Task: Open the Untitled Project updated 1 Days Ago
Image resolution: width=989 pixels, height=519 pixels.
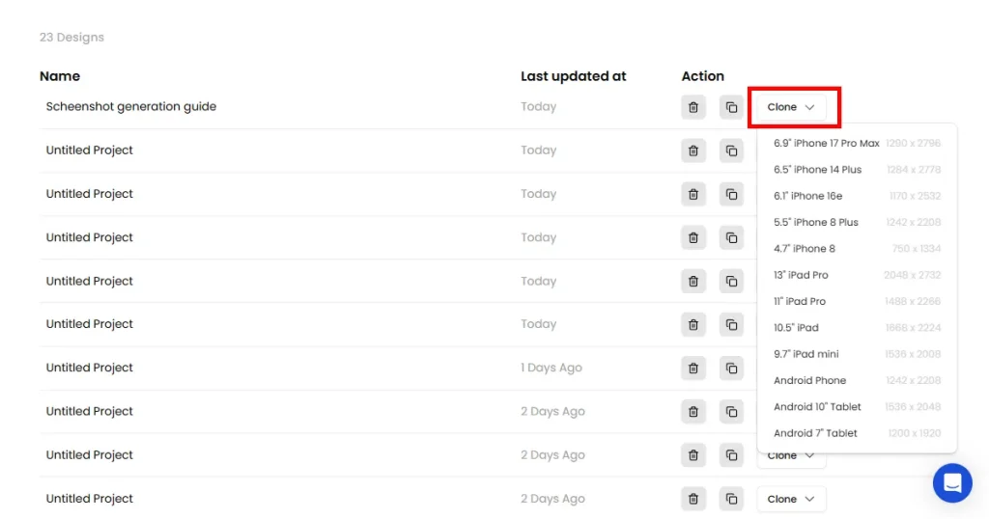Action: pos(90,368)
